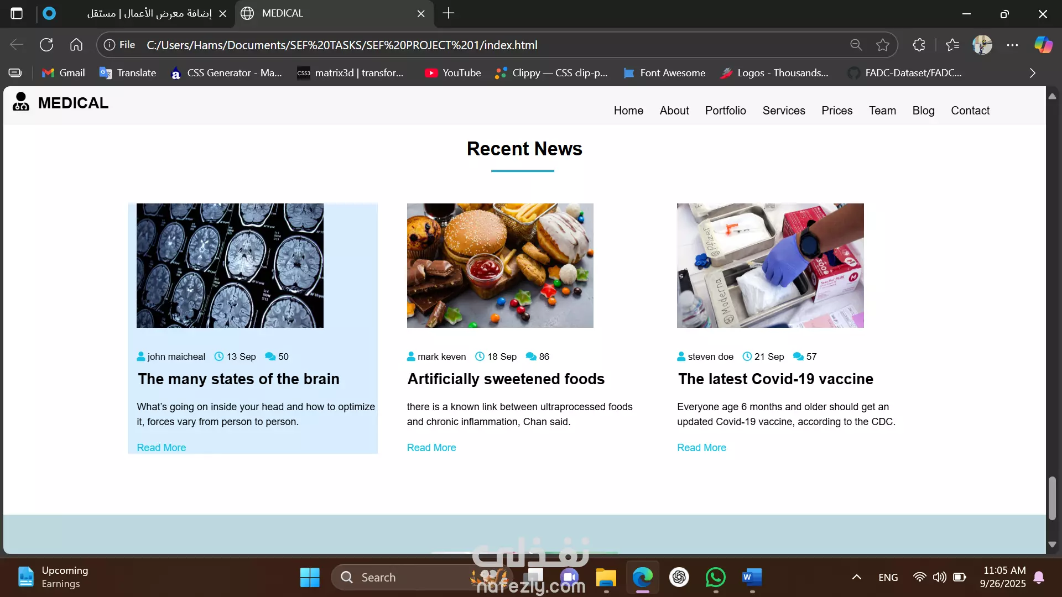Open the tab actions menu icon
The height and width of the screenshot is (597, 1062).
point(17,13)
